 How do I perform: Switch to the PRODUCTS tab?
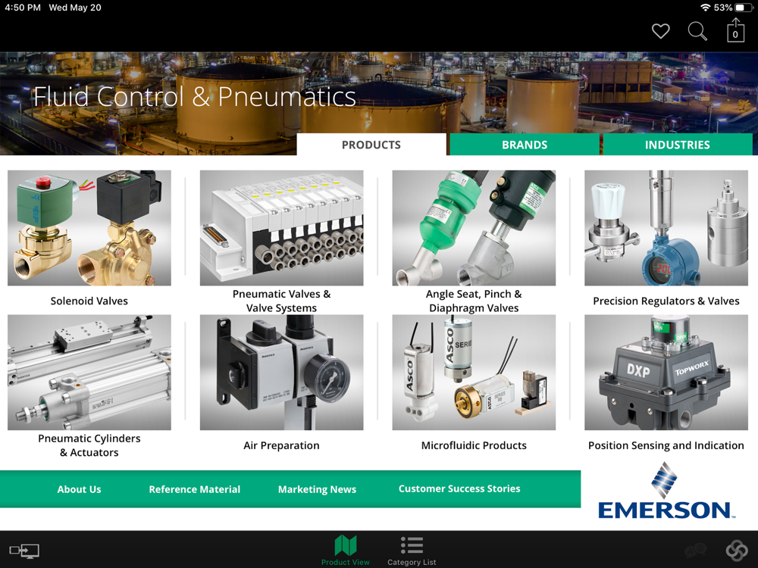click(371, 145)
